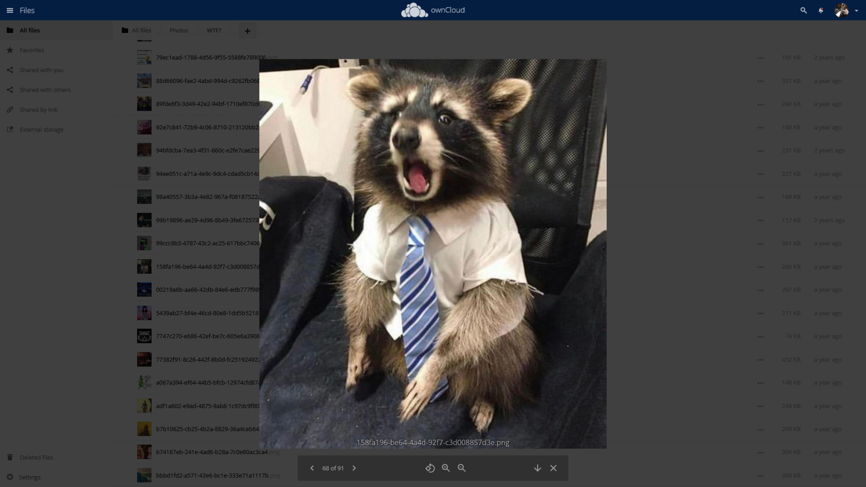Open the notifications bell
Viewport: 866px width, 487px height.
click(x=821, y=10)
